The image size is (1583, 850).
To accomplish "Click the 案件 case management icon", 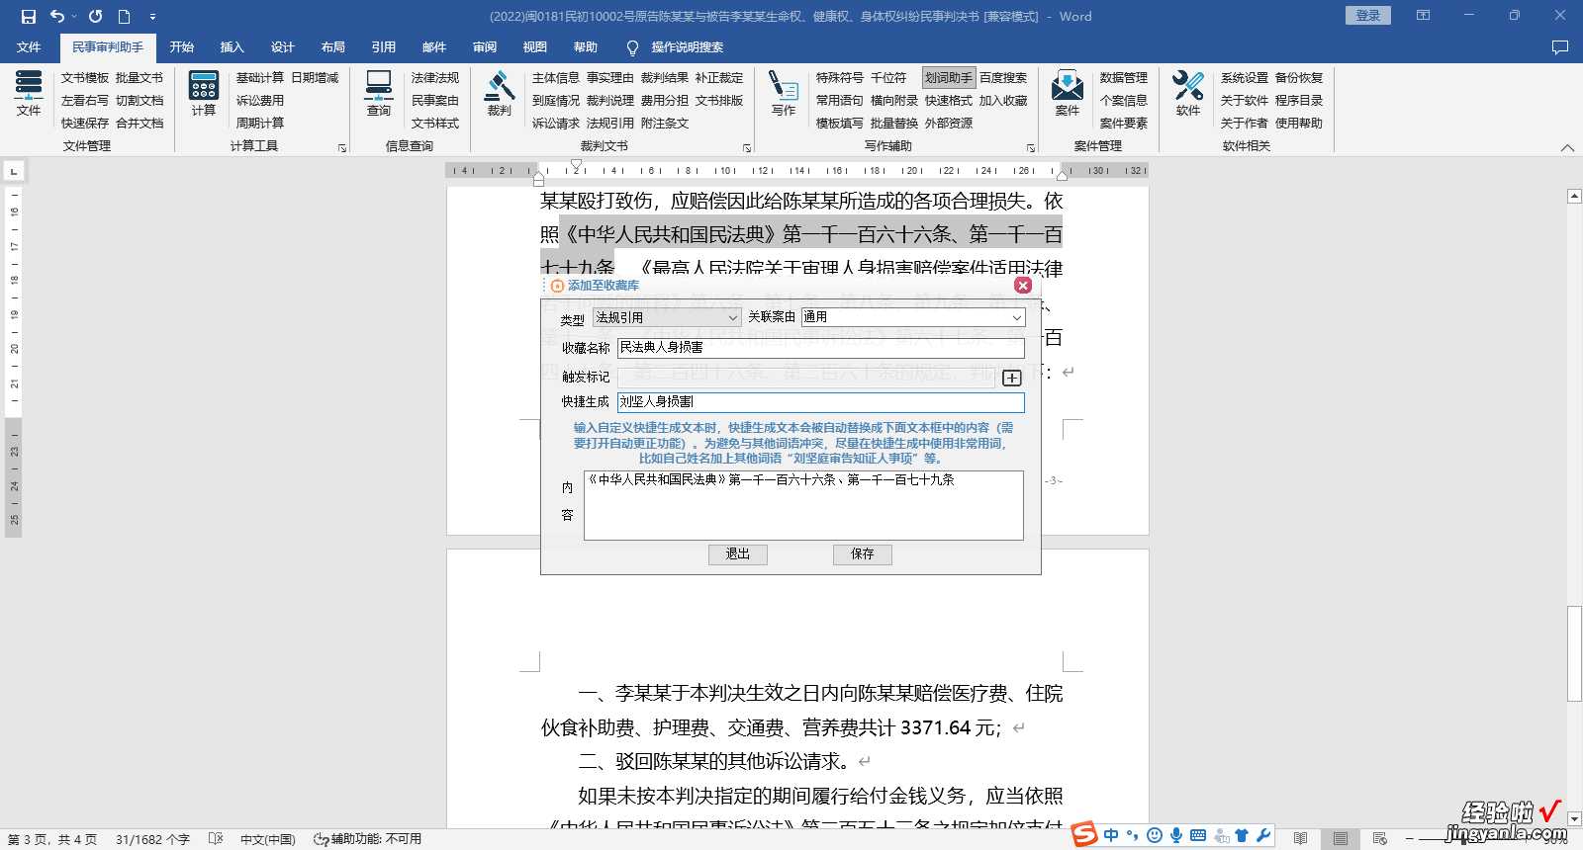I will click(1068, 93).
